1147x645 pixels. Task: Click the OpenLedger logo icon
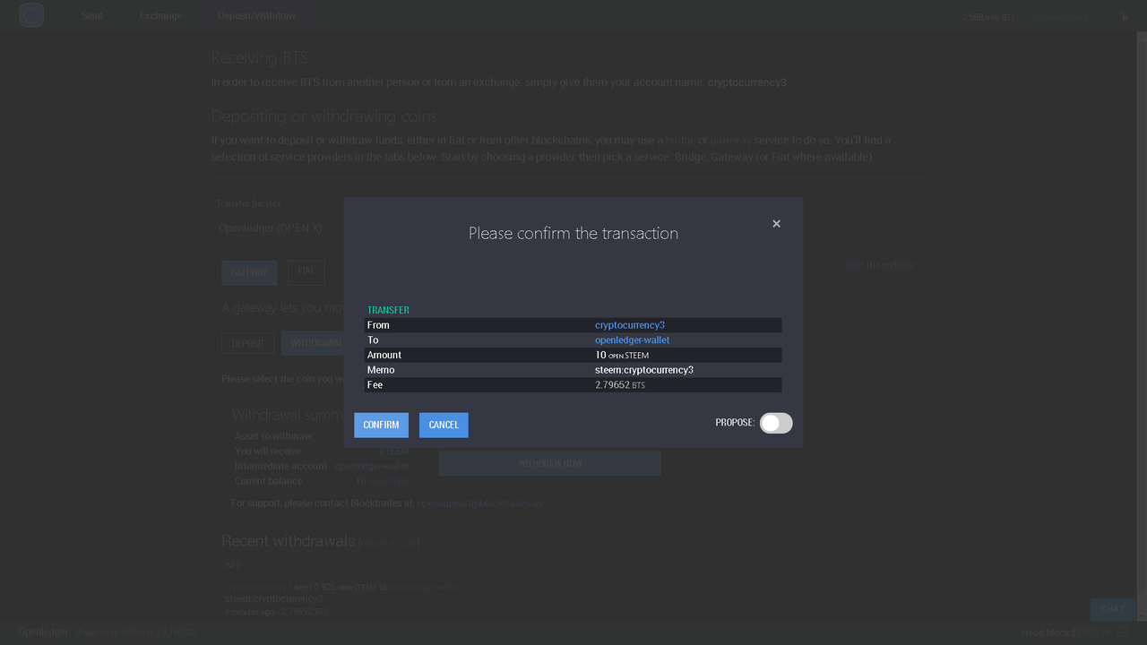pyautogui.click(x=31, y=15)
